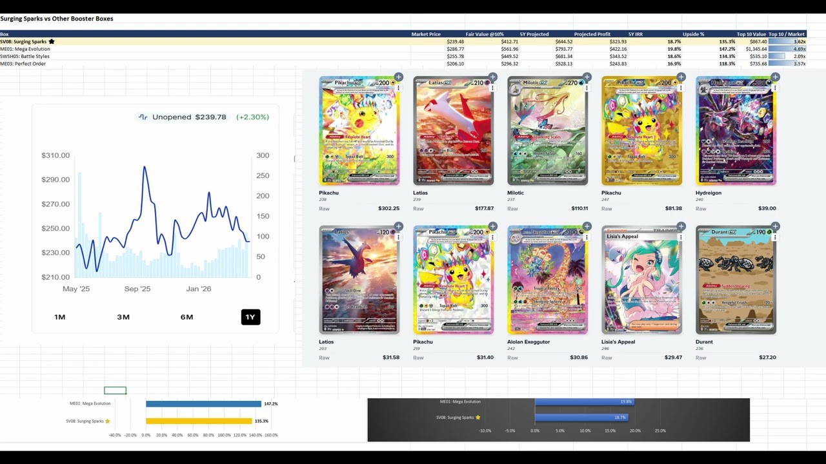Click the Fair Value @10% column header
This screenshot has height=464, width=826.
pos(485,34)
